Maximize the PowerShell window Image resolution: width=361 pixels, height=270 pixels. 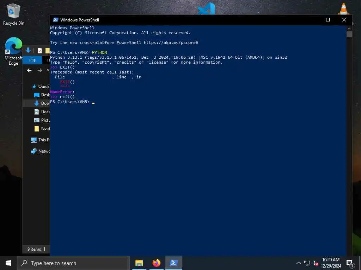coord(328,20)
